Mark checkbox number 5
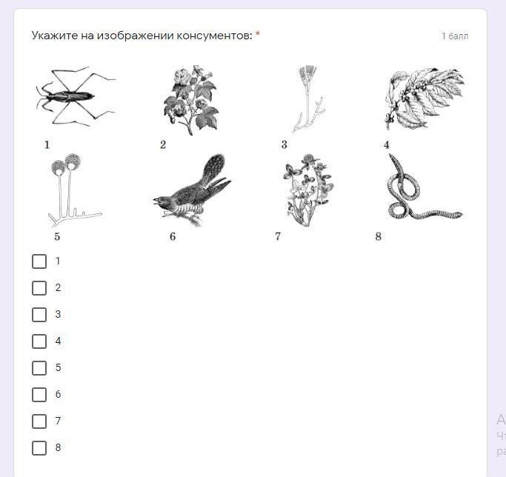Viewport: 506px width, 477px height. pyautogui.click(x=39, y=368)
